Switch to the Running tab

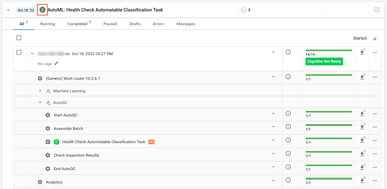(47, 24)
